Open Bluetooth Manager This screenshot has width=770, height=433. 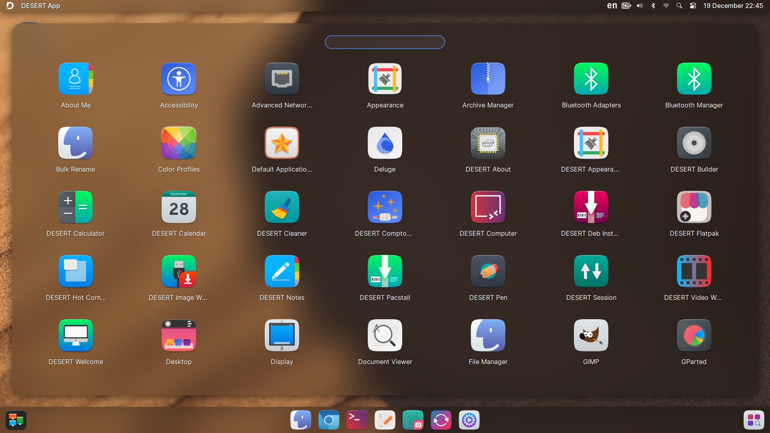(x=694, y=79)
